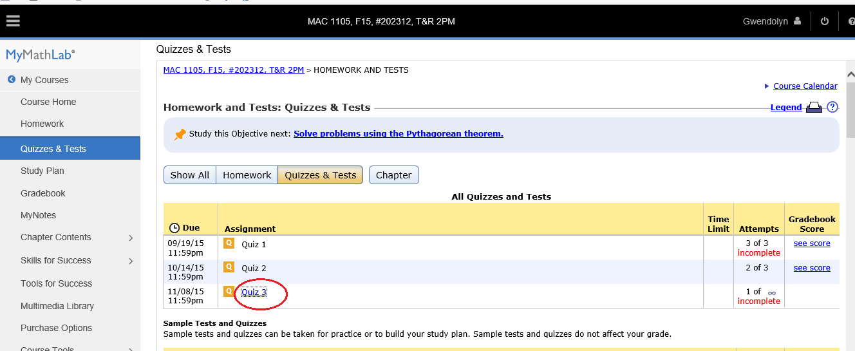The image size is (855, 351).
Task: Expand the Skills for Success submenu arrow
Action: click(x=131, y=261)
